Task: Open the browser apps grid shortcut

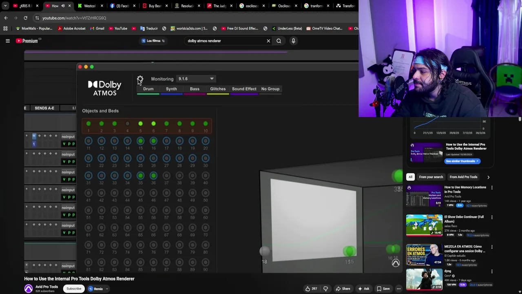Action: pyautogui.click(x=5, y=29)
